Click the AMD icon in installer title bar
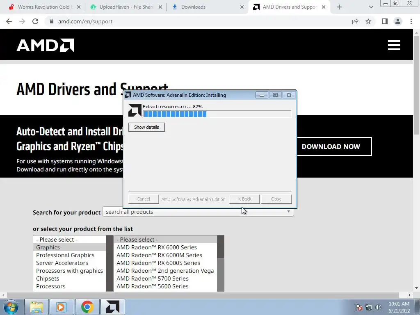The width and height of the screenshot is (420, 315). point(128,95)
